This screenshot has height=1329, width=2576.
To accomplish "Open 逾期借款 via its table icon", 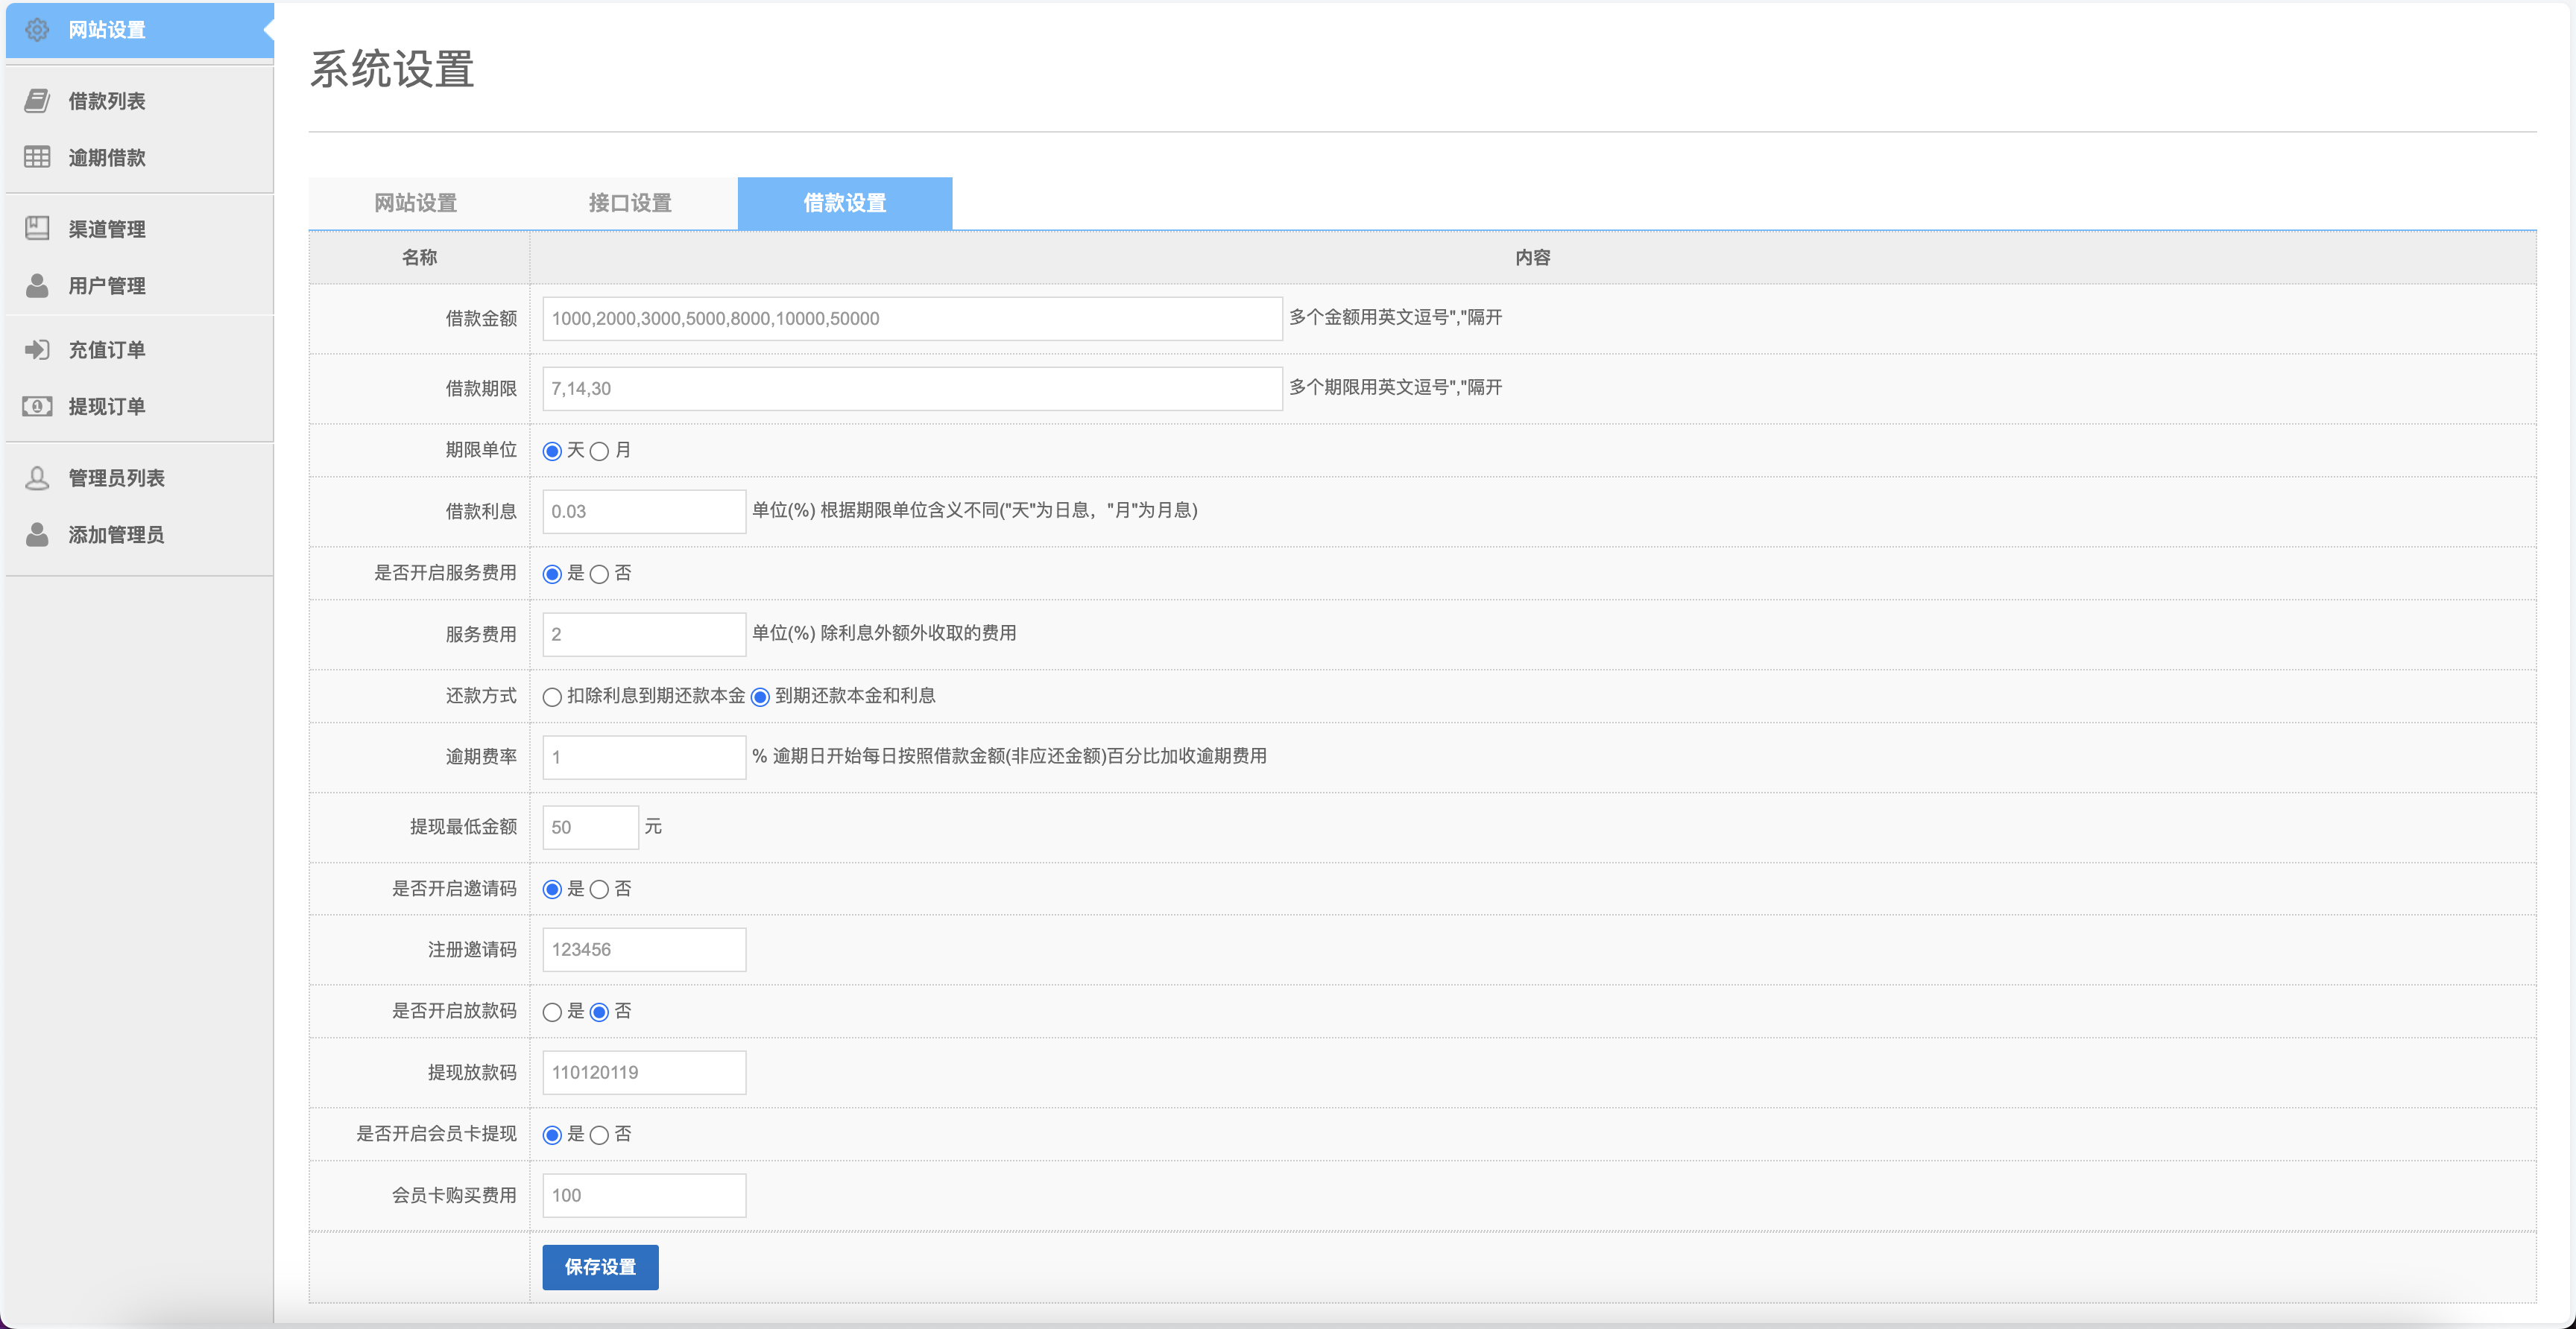I will (37, 157).
